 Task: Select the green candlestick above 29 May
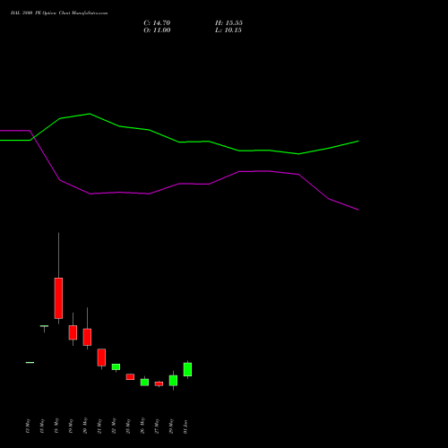(x=173, y=381)
